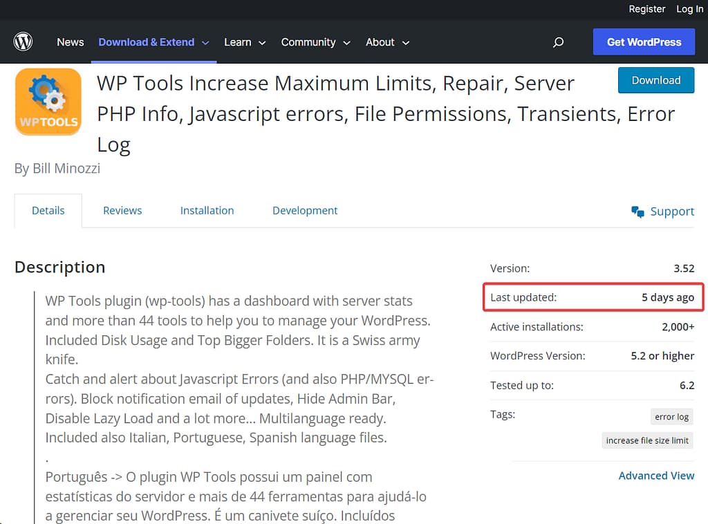This screenshot has width=708, height=524.
Task: Open the News menu item
Action: coord(70,41)
